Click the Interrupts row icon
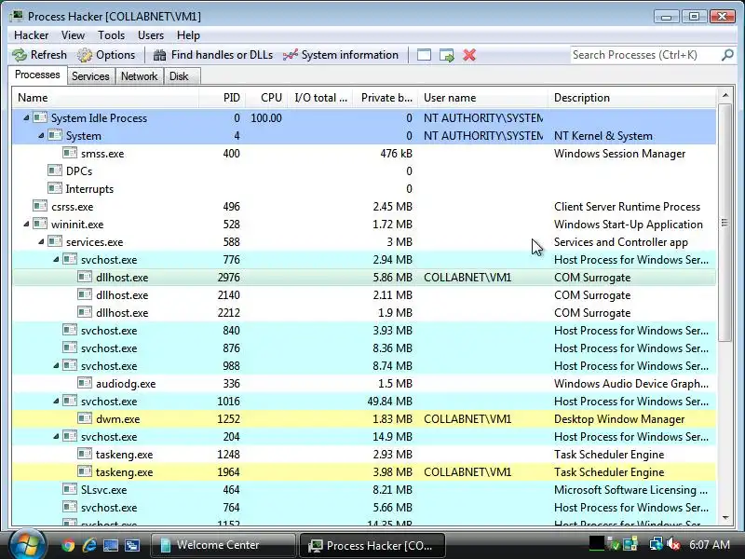 pos(55,188)
